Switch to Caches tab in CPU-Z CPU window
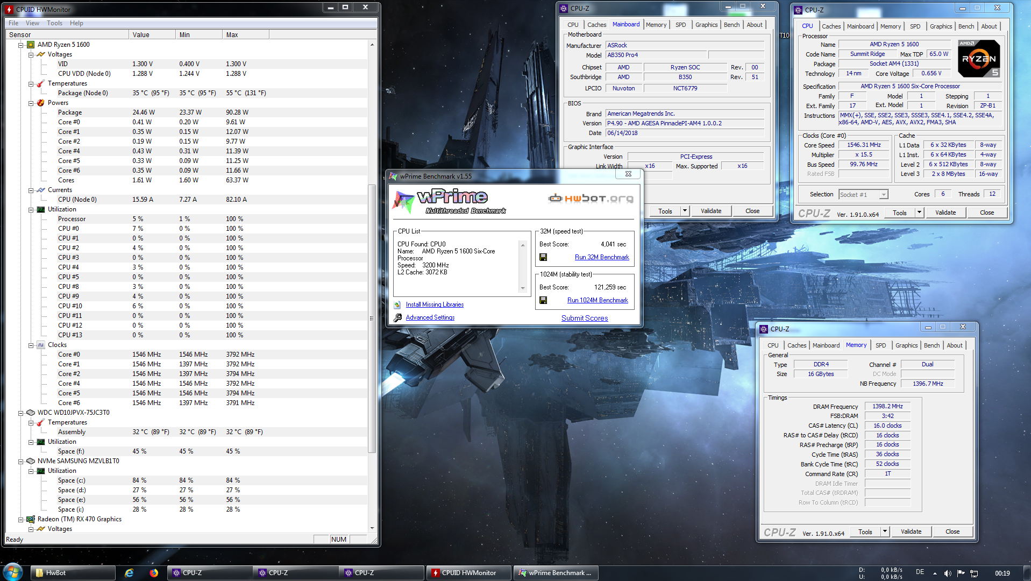 (x=831, y=26)
